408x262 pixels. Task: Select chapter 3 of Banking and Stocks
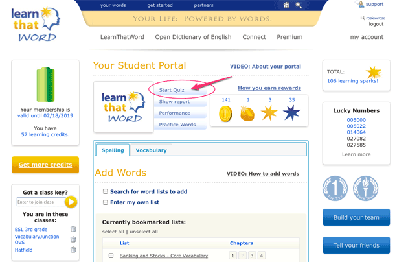252,256
